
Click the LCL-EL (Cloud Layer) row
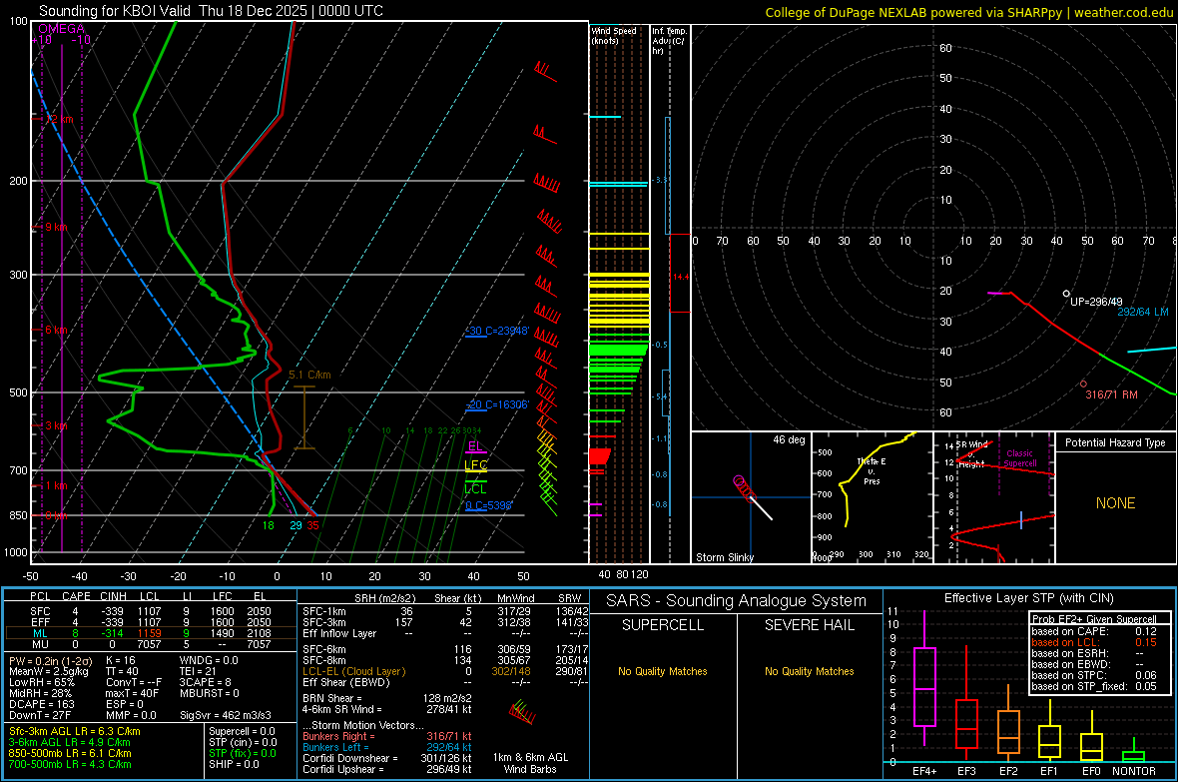click(x=445, y=671)
